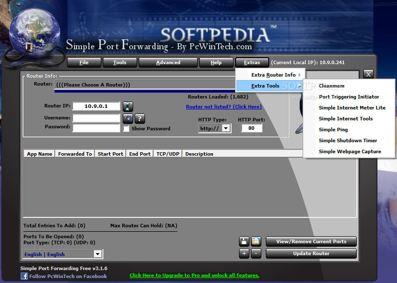
Task: Follow PcWinTech on Facebook link
Action: [x=68, y=276]
